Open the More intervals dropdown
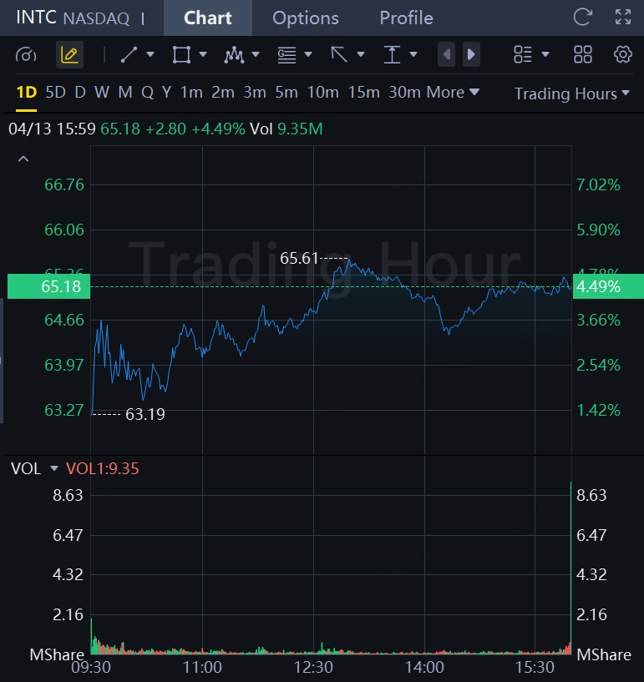The image size is (644, 682). (453, 93)
